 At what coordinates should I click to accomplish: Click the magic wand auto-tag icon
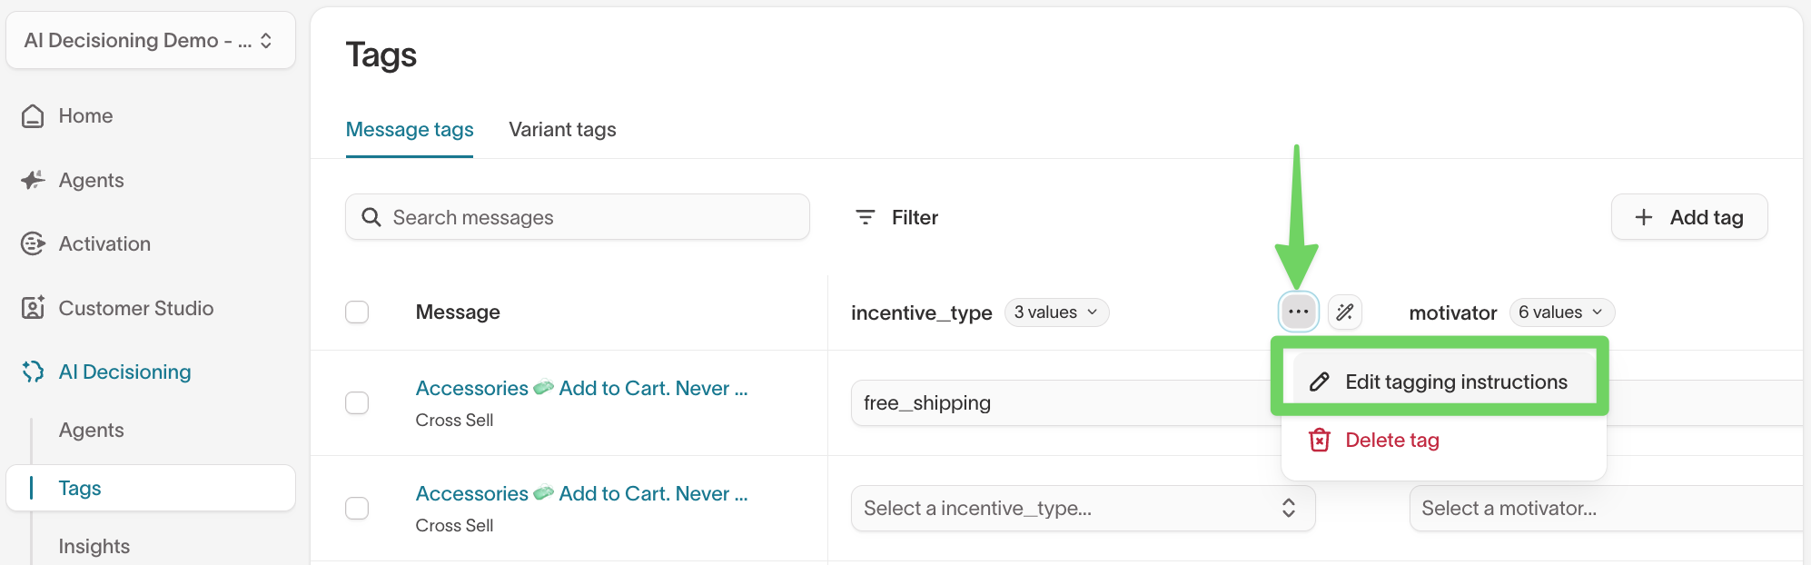[x=1345, y=312]
